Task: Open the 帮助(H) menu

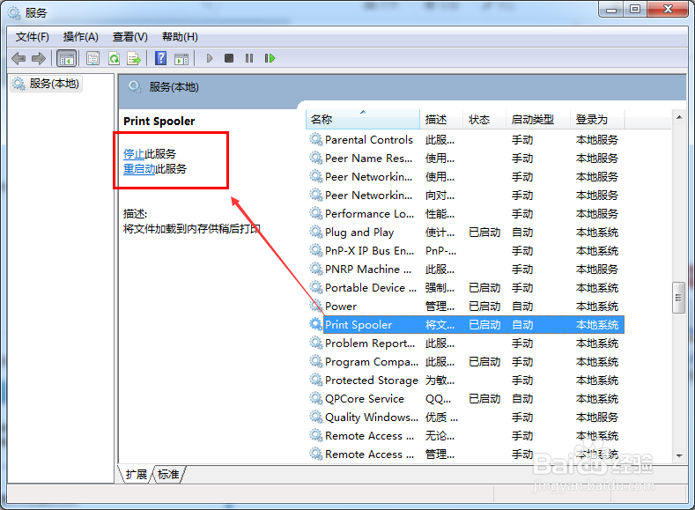Action: [x=180, y=37]
